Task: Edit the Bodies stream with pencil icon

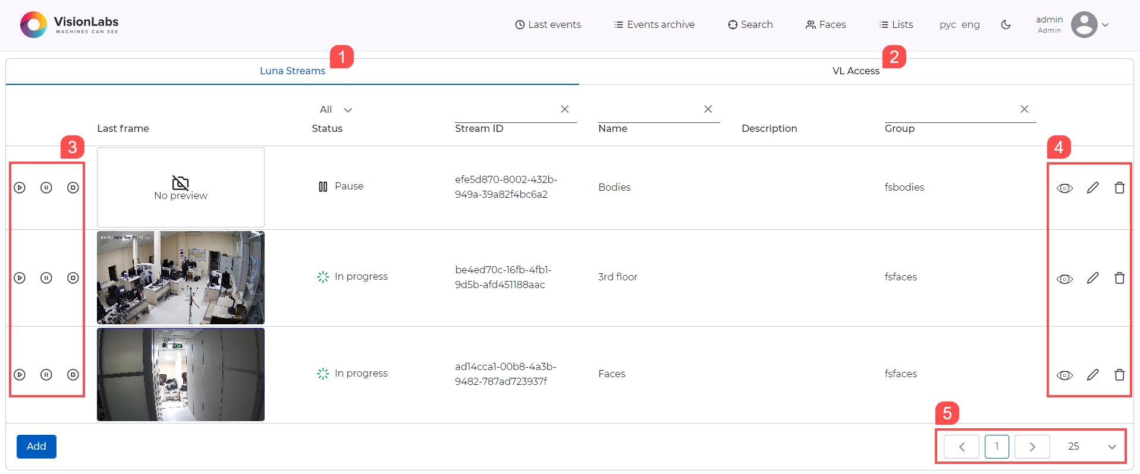Action: point(1093,188)
